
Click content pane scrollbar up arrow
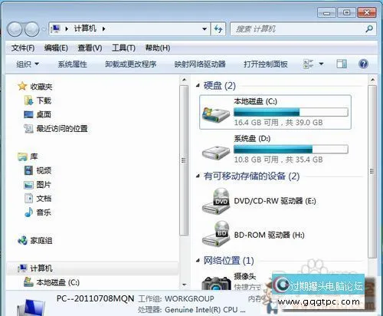[x=372, y=80]
